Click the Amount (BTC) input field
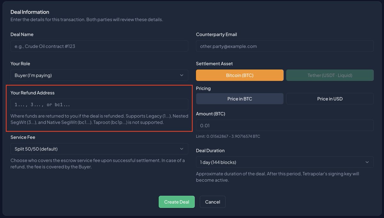384x218 pixels. pyautogui.click(x=285, y=125)
